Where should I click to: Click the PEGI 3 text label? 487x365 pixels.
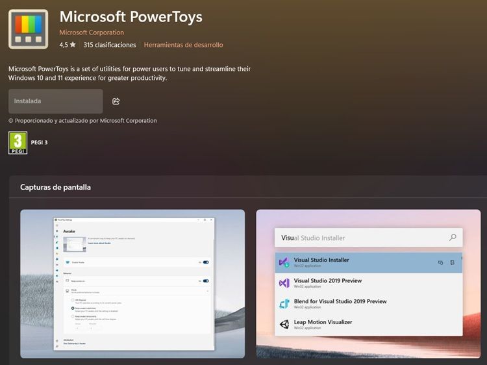point(39,142)
